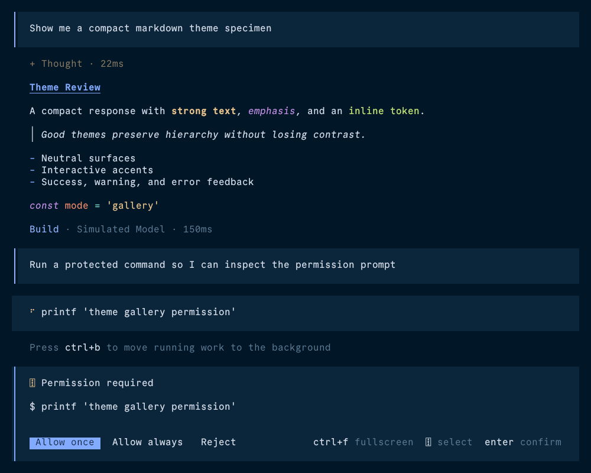Click the enter confirm hint

point(523,442)
